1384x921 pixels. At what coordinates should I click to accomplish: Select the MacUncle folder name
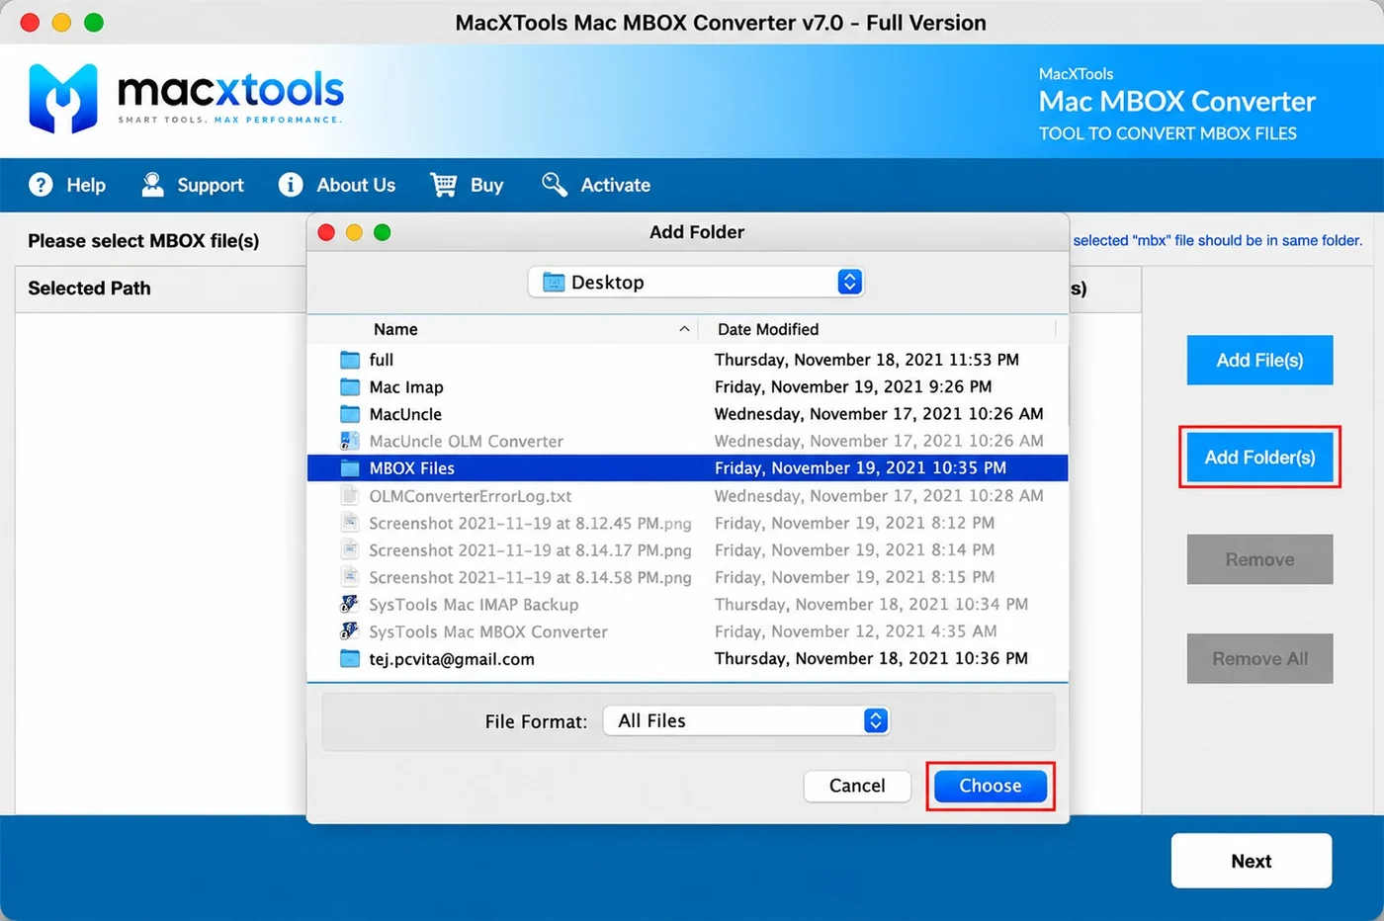[x=405, y=414]
